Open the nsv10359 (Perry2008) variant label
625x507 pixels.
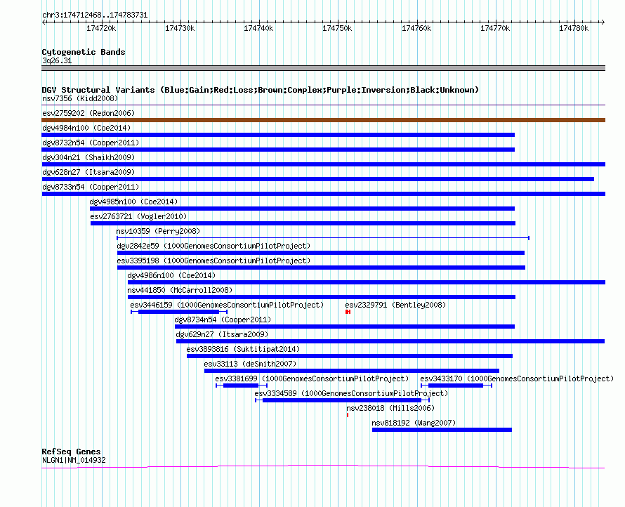(x=158, y=231)
